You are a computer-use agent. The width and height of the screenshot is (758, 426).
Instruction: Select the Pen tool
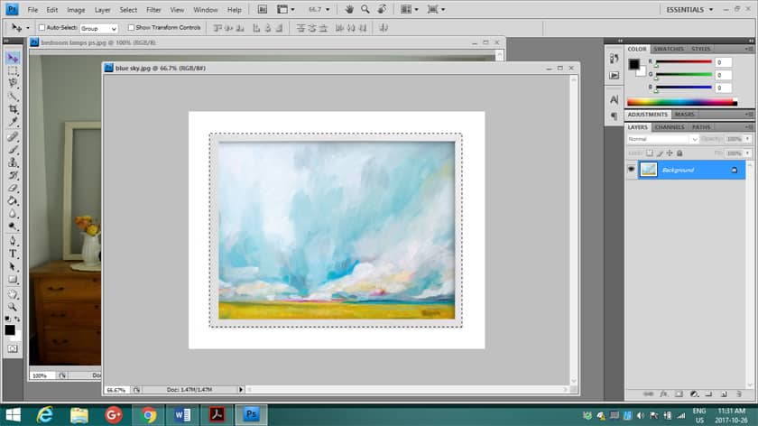point(13,240)
